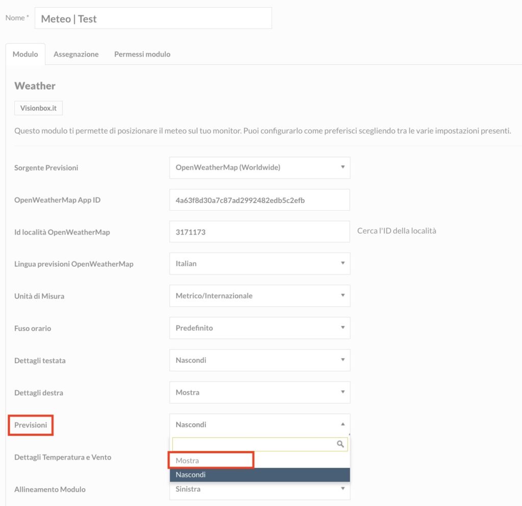This screenshot has width=522, height=506.
Task: Open the Sorgente Previsioni dropdown
Action: coord(259,167)
